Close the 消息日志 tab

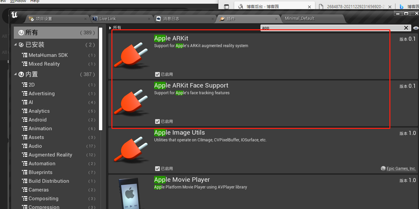pyautogui.click(x=213, y=19)
